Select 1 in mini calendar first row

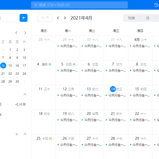pos(10,50)
